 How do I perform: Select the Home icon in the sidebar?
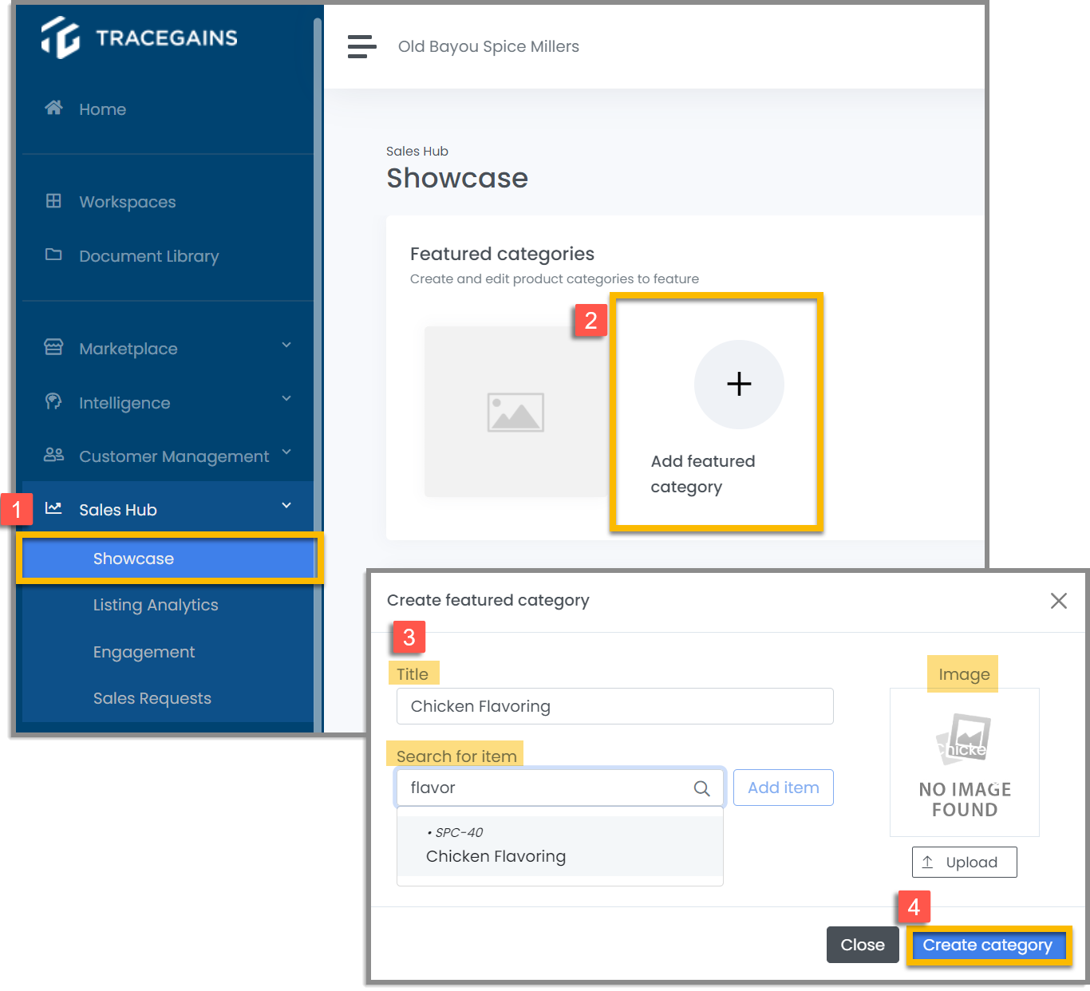tap(53, 109)
